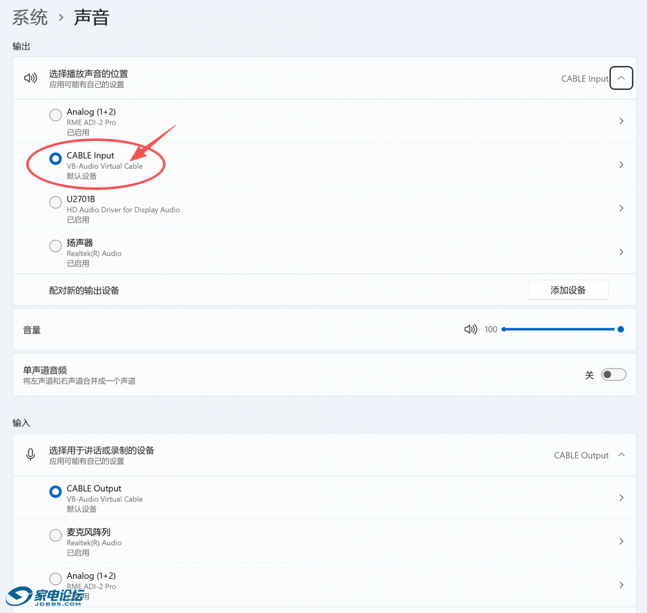Select Analog (1+2) input radio button
The width and height of the screenshot is (647, 613).
pos(55,579)
